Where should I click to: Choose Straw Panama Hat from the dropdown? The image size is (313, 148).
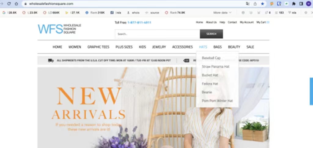coord(215,67)
